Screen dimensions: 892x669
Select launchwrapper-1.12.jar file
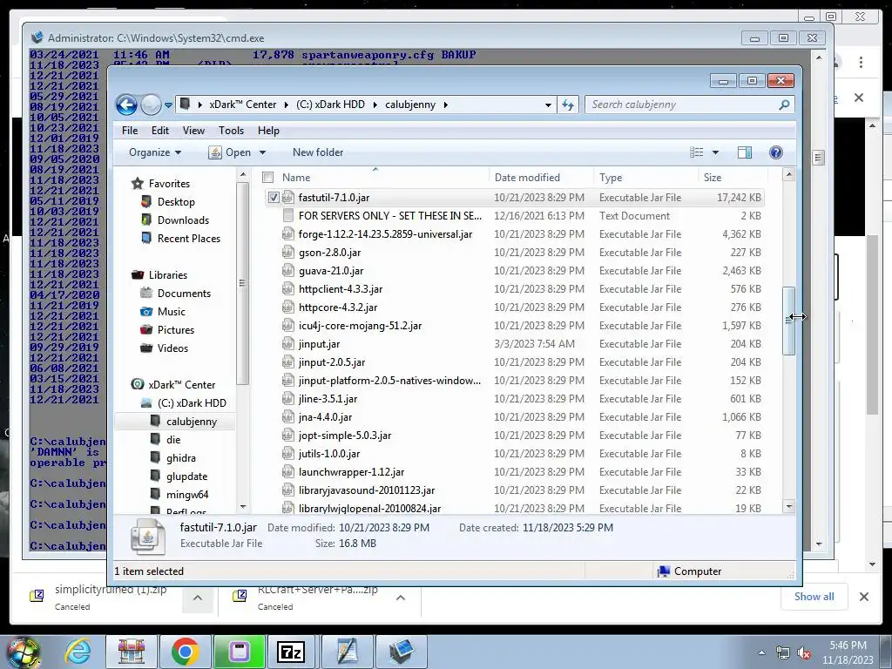pyautogui.click(x=351, y=471)
